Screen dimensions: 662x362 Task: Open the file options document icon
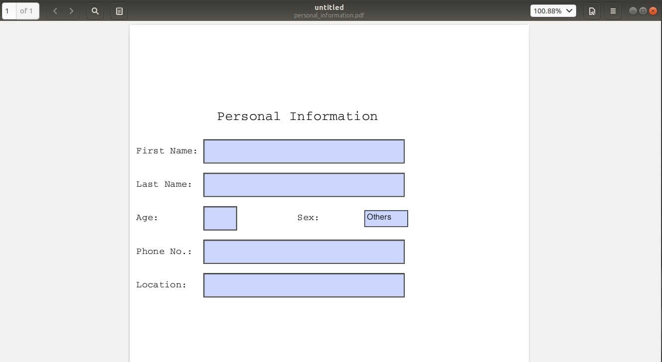592,11
